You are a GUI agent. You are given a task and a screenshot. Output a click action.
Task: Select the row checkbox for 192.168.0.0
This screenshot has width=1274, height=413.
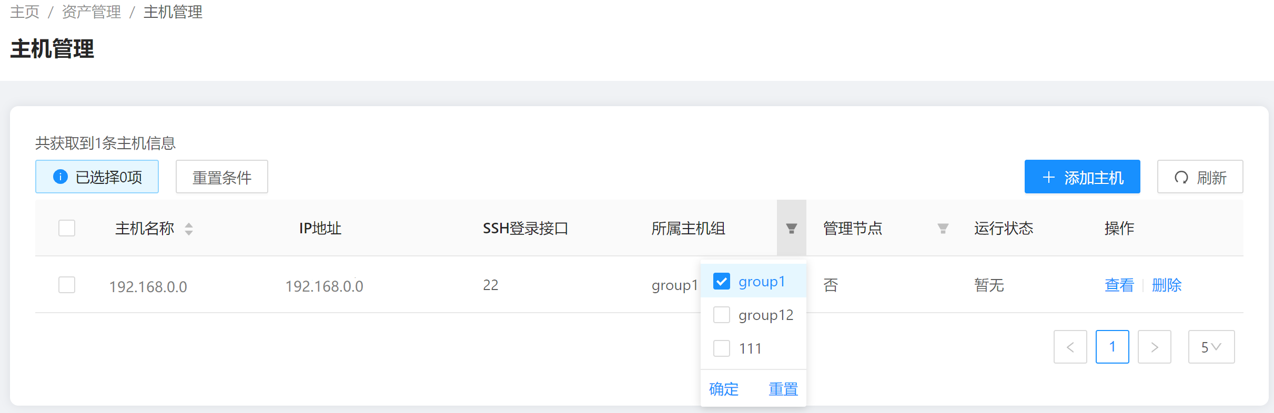[67, 285]
